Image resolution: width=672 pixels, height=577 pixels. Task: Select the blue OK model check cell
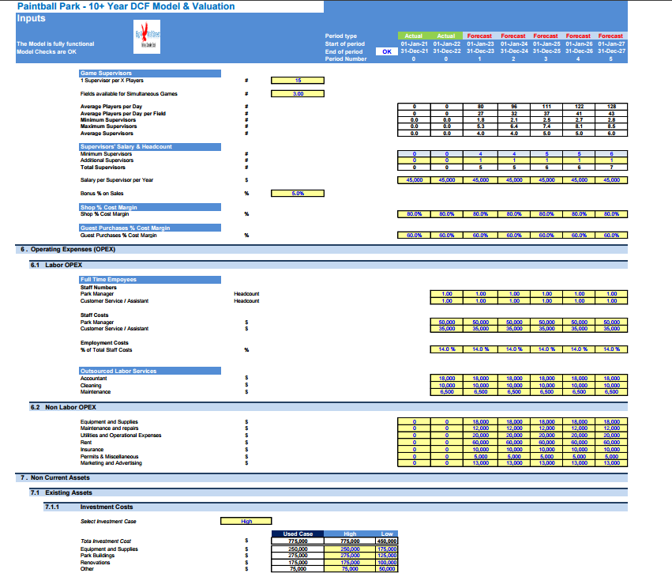tap(387, 51)
